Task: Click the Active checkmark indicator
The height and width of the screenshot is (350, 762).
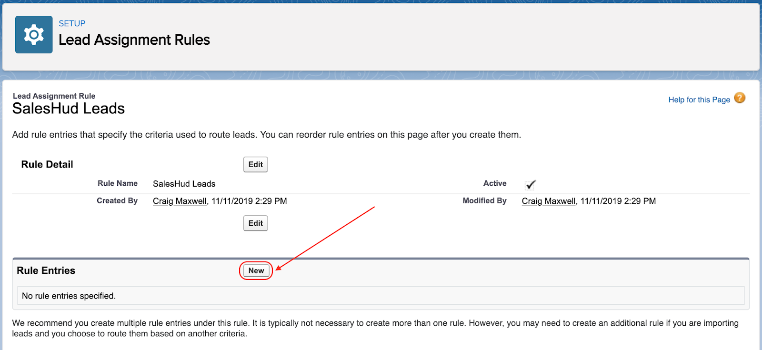Action: (530, 184)
